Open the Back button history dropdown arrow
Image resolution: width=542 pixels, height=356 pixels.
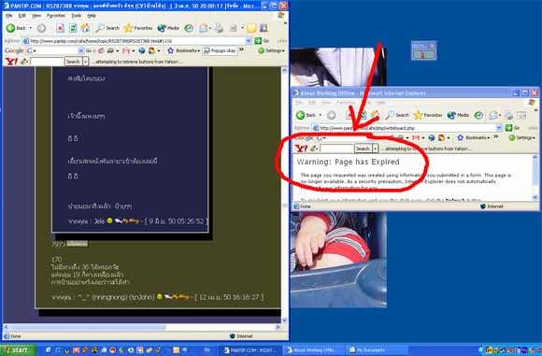[x=31, y=28]
